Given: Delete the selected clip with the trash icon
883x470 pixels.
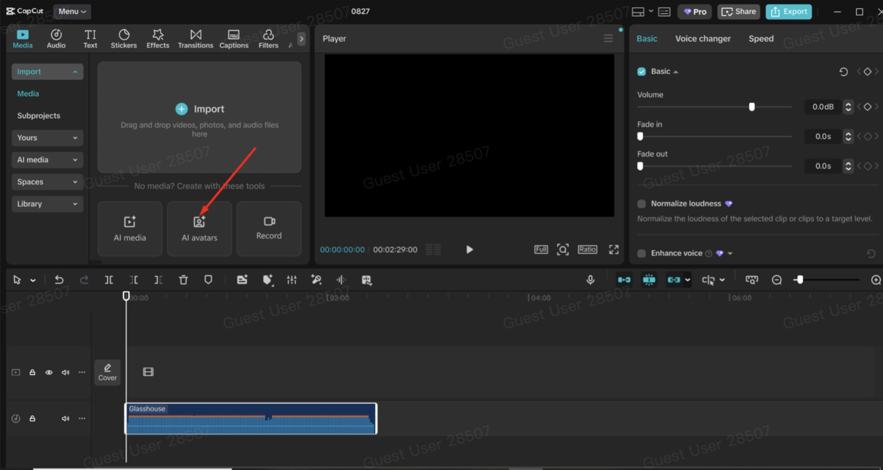Looking at the screenshot, I should click(x=183, y=280).
